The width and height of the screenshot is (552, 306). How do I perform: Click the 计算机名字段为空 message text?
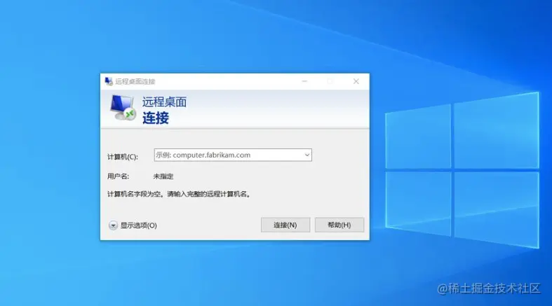click(179, 194)
